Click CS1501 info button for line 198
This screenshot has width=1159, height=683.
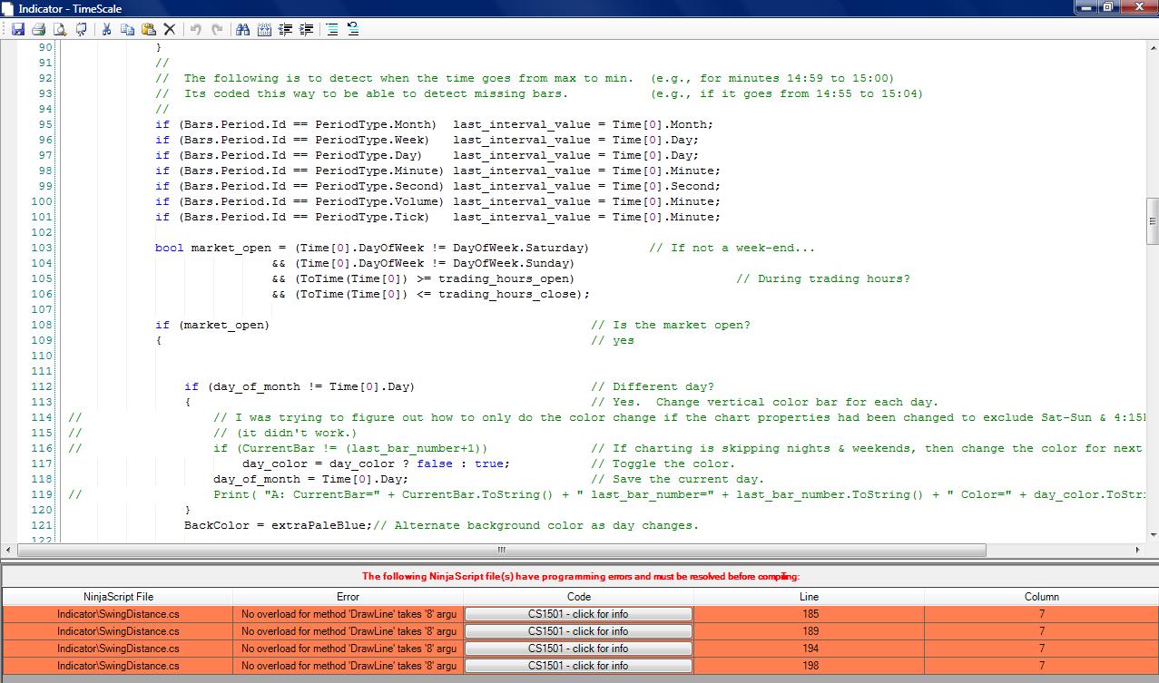tap(578, 666)
